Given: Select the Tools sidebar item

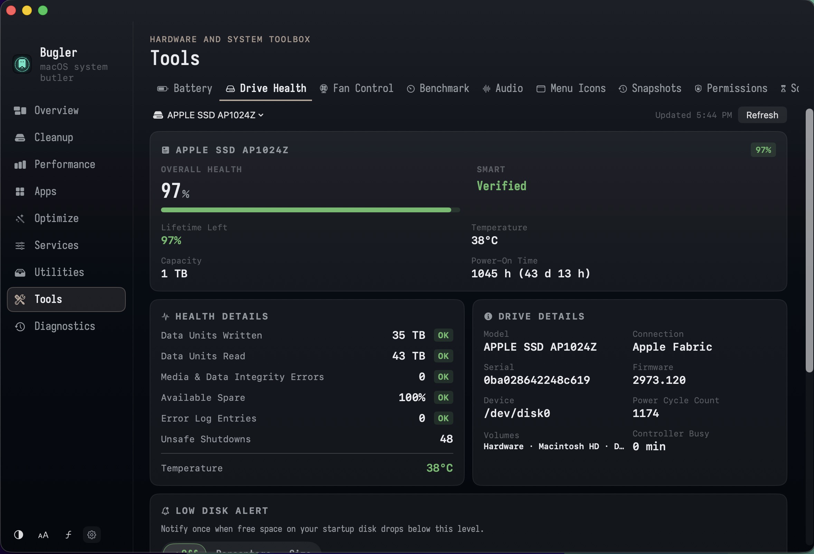Looking at the screenshot, I should point(66,299).
